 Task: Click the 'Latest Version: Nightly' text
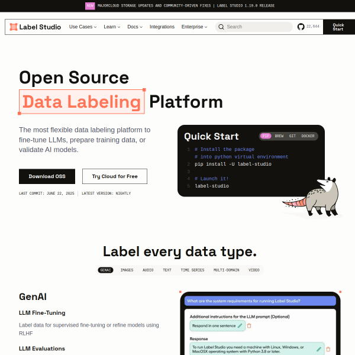[106, 193]
